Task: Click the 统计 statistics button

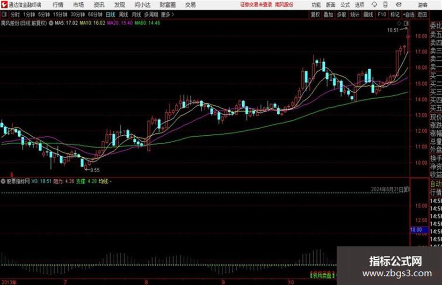Action: coord(355,15)
